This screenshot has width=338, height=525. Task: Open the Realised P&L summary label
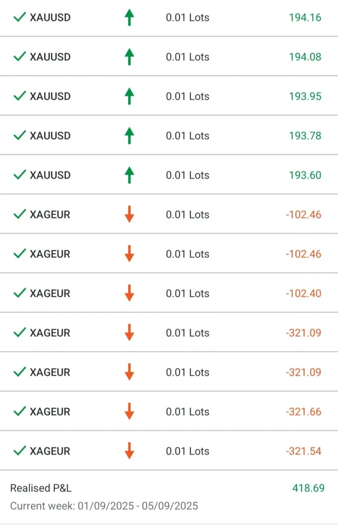click(41, 488)
